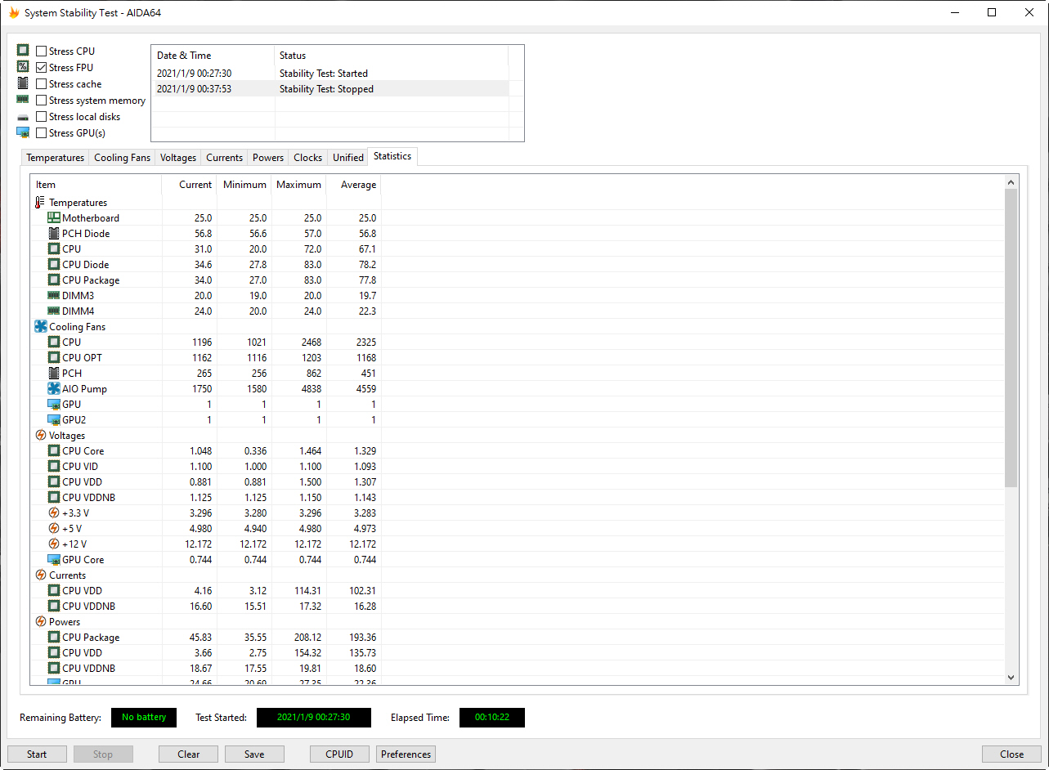Click the Elapsed Time value 00:10:22
The image size is (1049, 770).
[492, 718]
